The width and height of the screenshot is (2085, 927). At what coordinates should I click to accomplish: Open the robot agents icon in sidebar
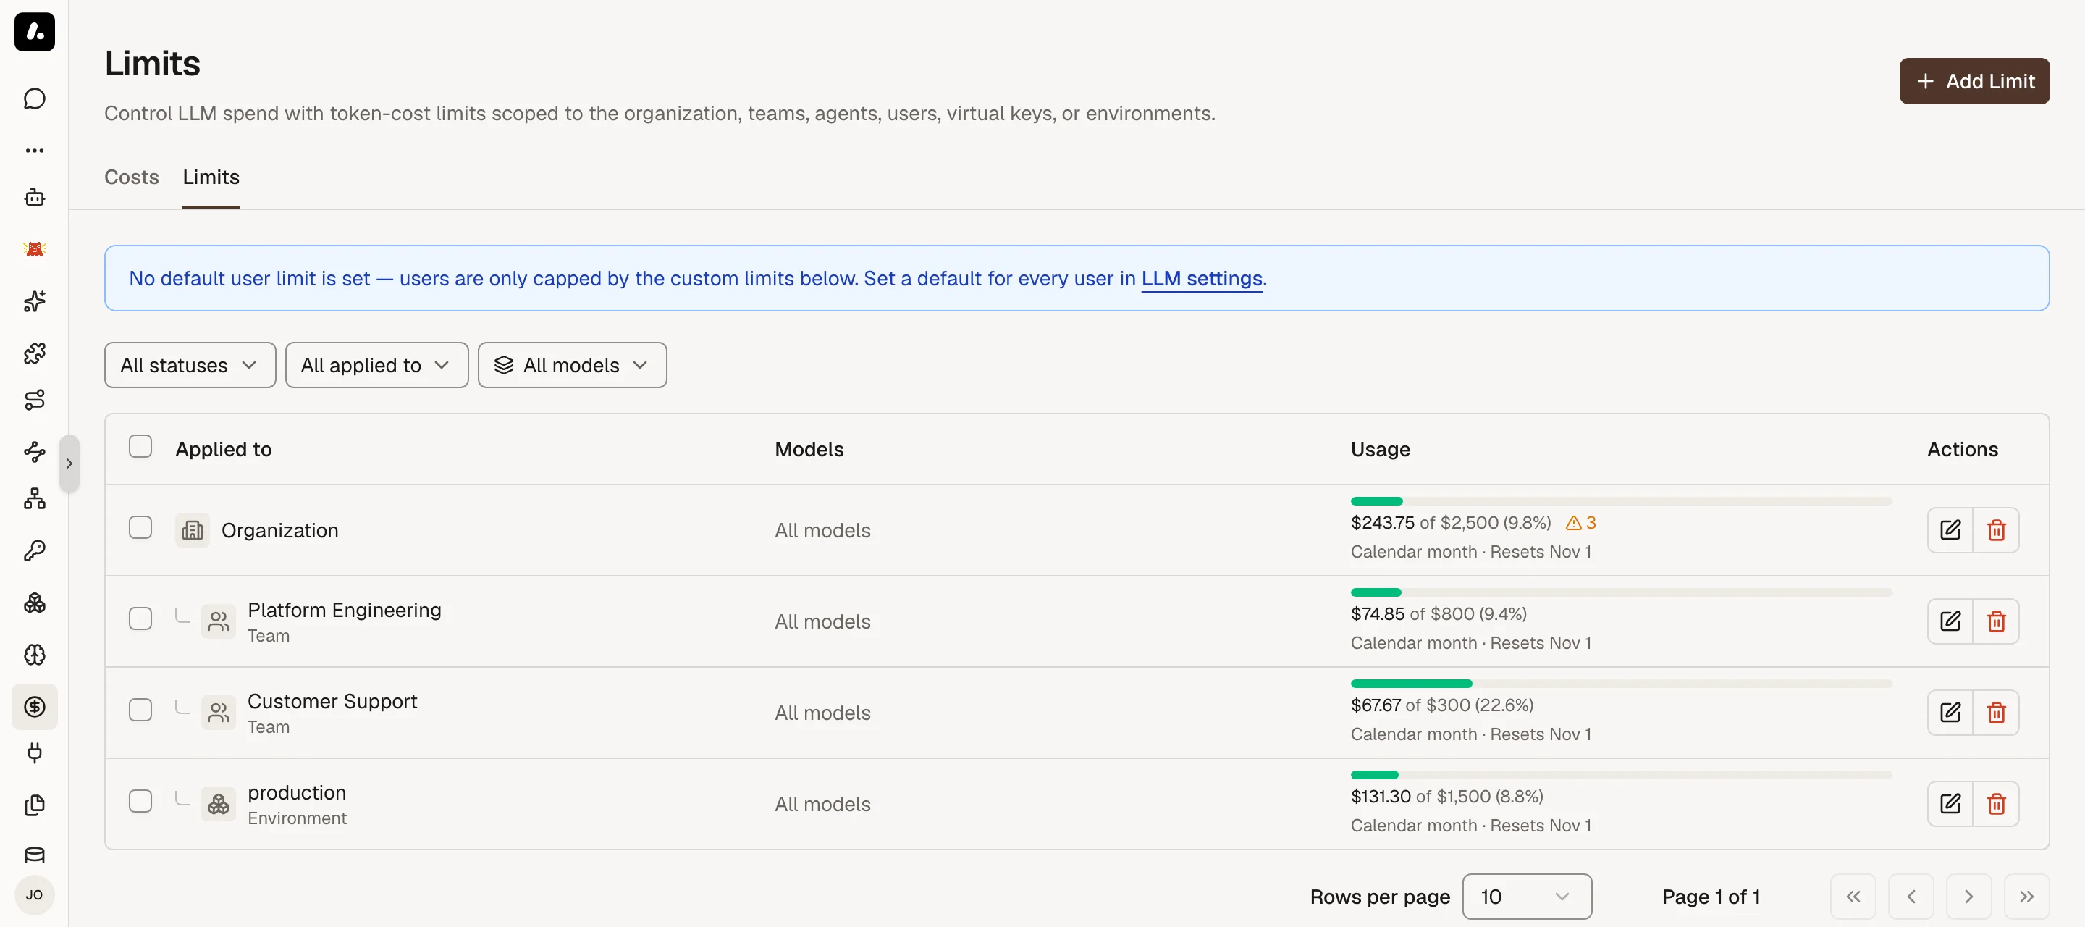pos(34,198)
